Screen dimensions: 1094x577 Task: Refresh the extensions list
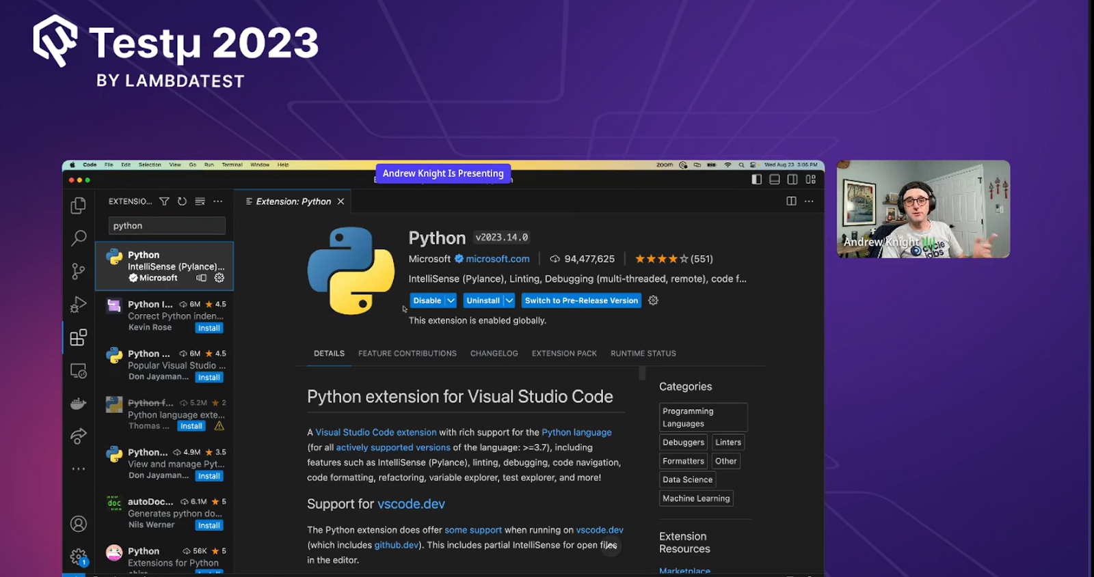(182, 201)
